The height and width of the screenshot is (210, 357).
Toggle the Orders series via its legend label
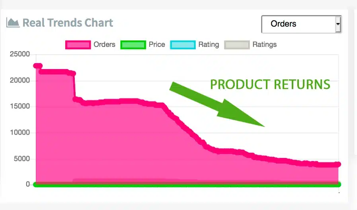pyautogui.click(x=104, y=44)
